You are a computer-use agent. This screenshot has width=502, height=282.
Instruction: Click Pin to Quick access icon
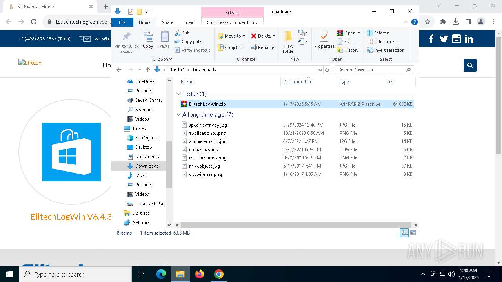point(126,42)
